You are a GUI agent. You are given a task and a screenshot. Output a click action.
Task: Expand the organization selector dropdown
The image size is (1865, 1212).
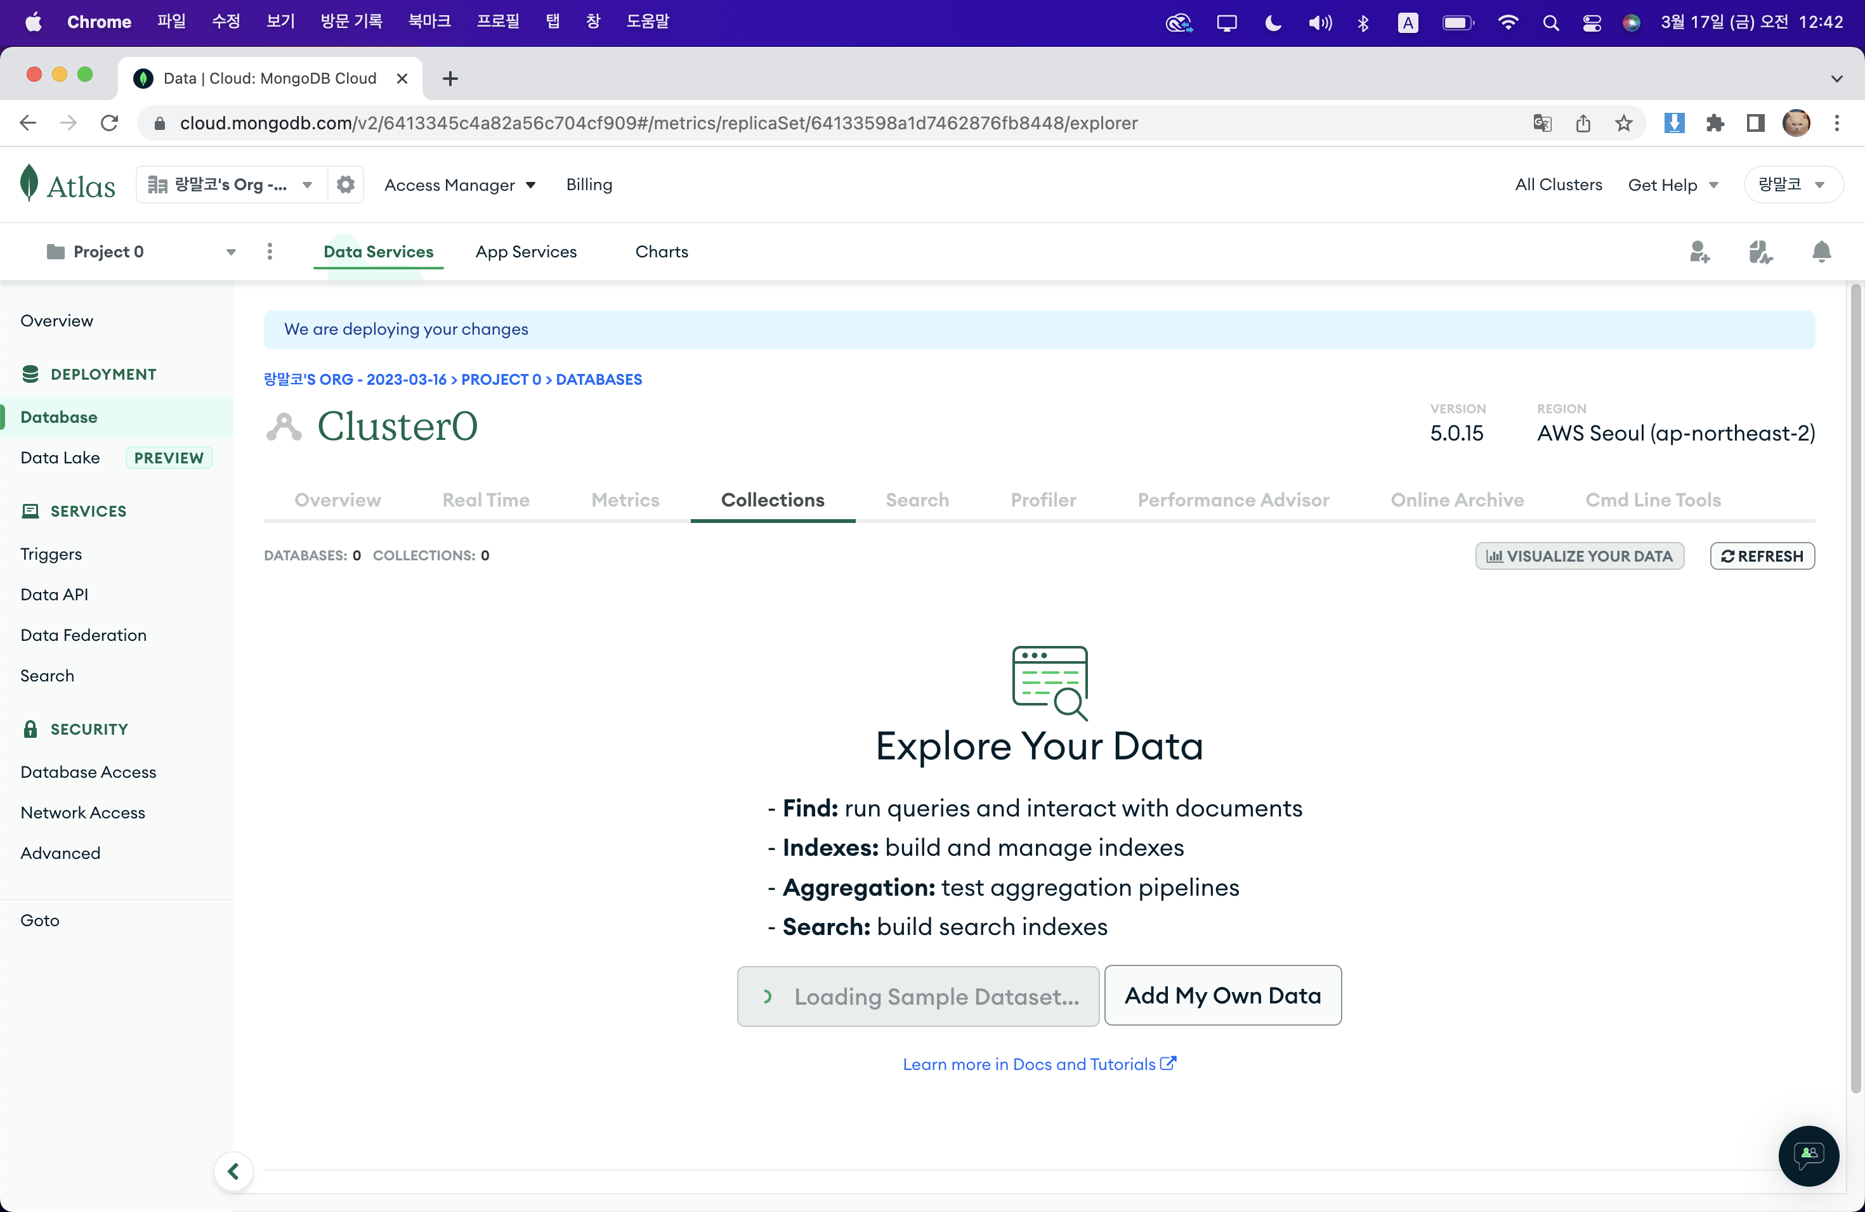pyautogui.click(x=231, y=184)
